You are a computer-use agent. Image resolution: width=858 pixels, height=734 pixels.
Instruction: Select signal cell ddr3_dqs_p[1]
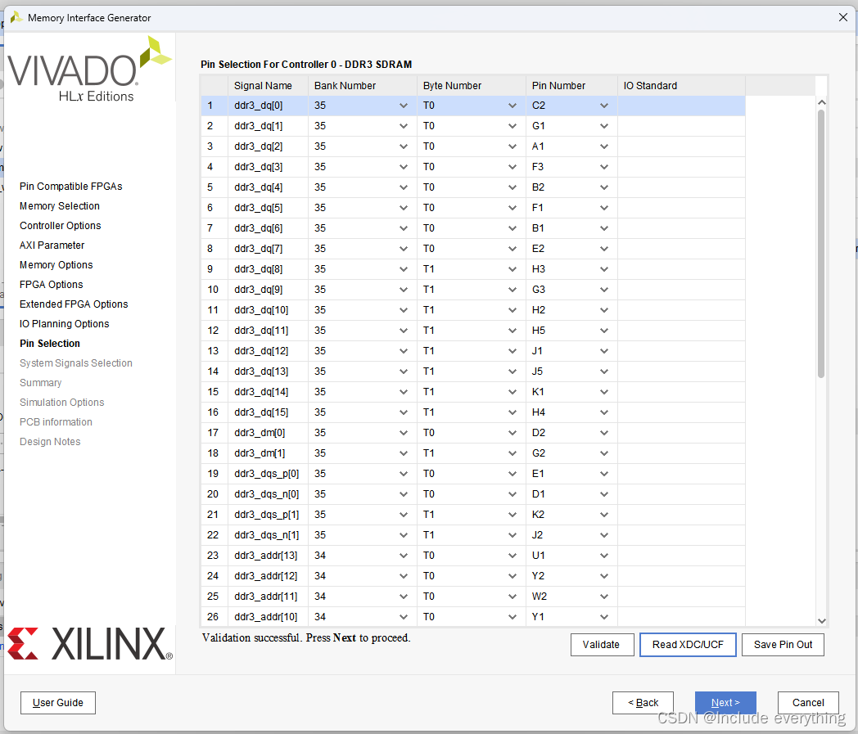(268, 515)
